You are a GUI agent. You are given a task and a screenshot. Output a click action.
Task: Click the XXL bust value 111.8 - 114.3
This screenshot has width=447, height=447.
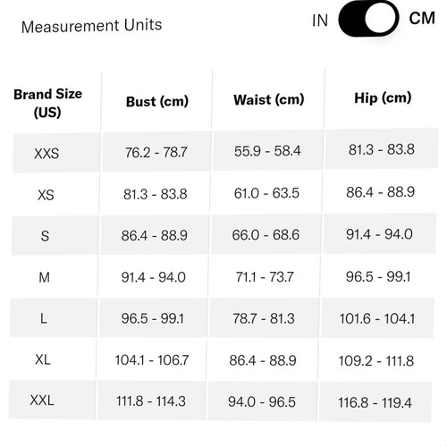151,401
